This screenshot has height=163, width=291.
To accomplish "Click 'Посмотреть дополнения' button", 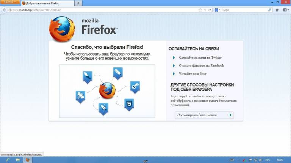I will point(204,115).
